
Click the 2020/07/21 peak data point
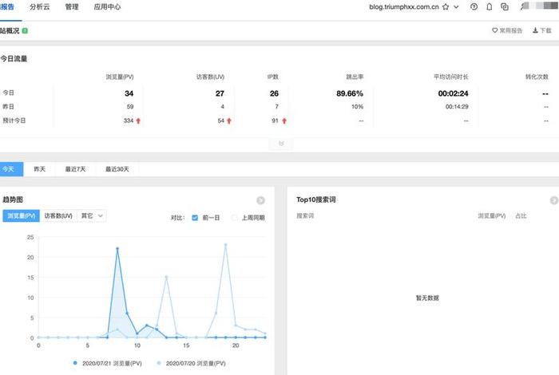tap(117, 249)
